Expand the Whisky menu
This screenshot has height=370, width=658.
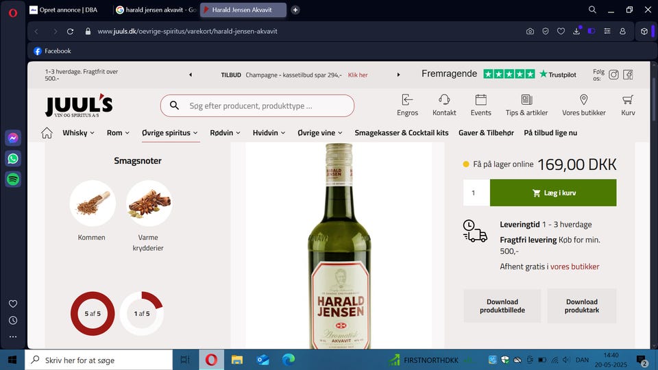pos(78,132)
